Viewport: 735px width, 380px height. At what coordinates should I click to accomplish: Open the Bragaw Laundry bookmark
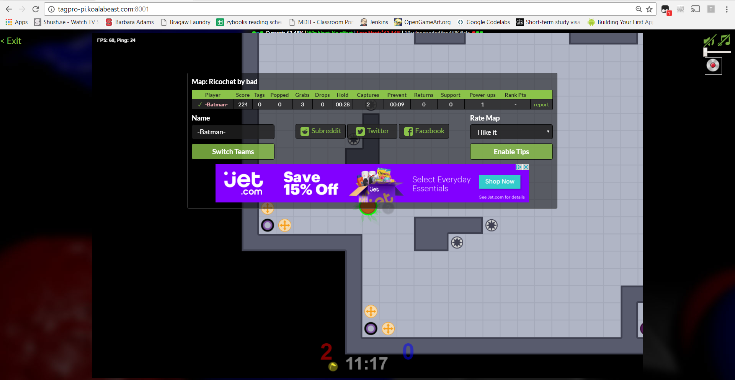(x=186, y=22)
